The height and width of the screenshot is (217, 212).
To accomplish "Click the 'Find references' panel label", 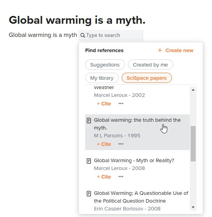I will [x=104, y=51].
